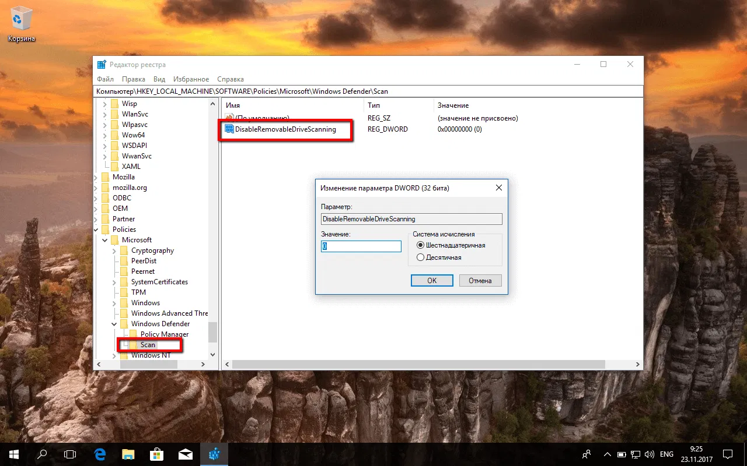Viewport: 747px width, 466px height.
Task: Launch Microsoft Edge from the taskbar
Action: [100, 454]
